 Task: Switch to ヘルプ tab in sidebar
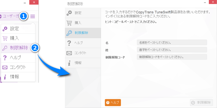tap(83, 43)
